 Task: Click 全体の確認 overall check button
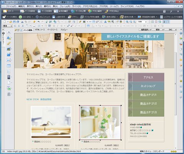pyautogui.click(x=61, y=11)
